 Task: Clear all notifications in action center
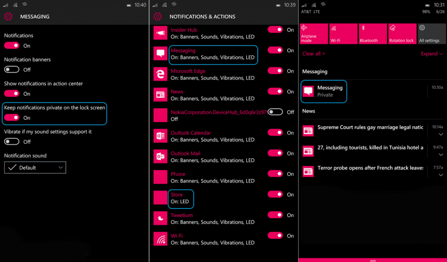tap(313, 54)
